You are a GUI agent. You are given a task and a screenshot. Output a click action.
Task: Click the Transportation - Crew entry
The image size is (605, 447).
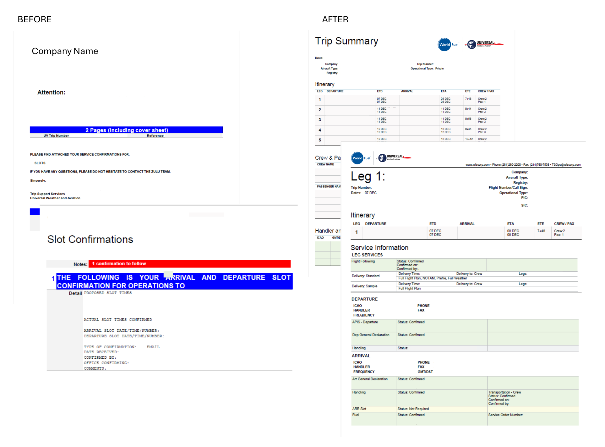(505, 398)
